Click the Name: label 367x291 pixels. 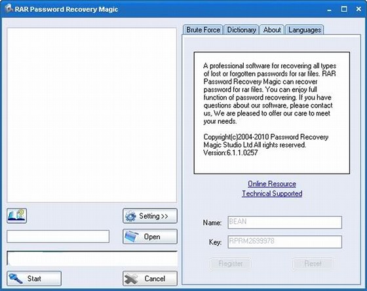pos(212,222)
